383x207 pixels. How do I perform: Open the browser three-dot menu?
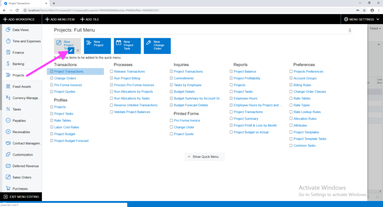379,10
